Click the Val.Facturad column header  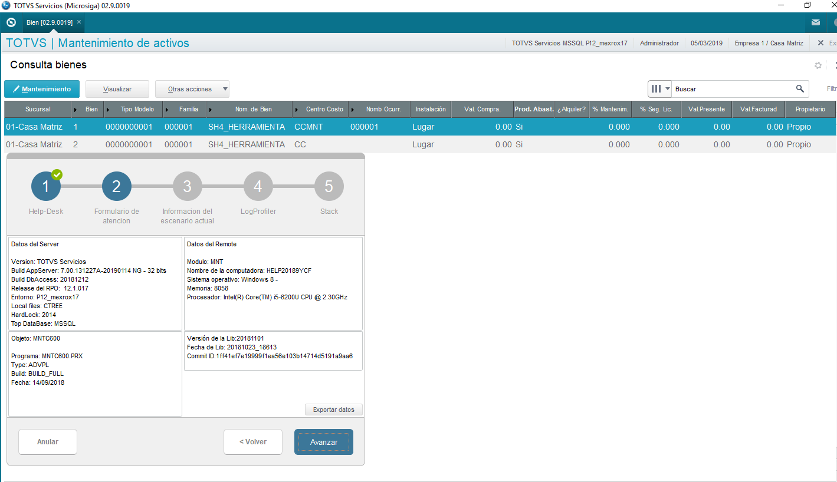pos(759,109)
